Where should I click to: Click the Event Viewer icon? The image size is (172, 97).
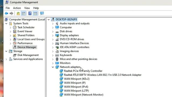(x=15, y=31)
